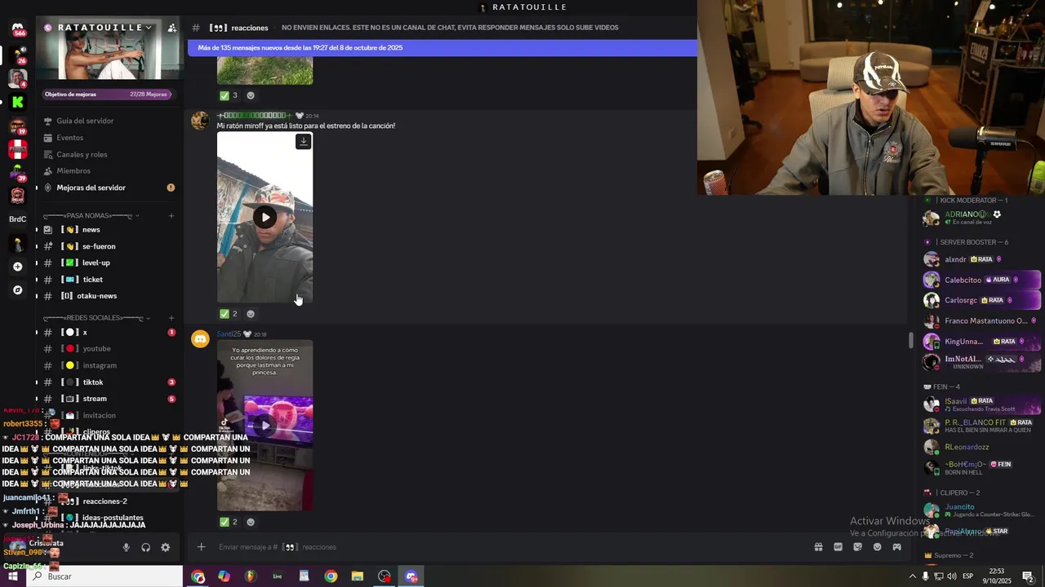
Task: Play the ratón miroff video
Action: (265, 217)
